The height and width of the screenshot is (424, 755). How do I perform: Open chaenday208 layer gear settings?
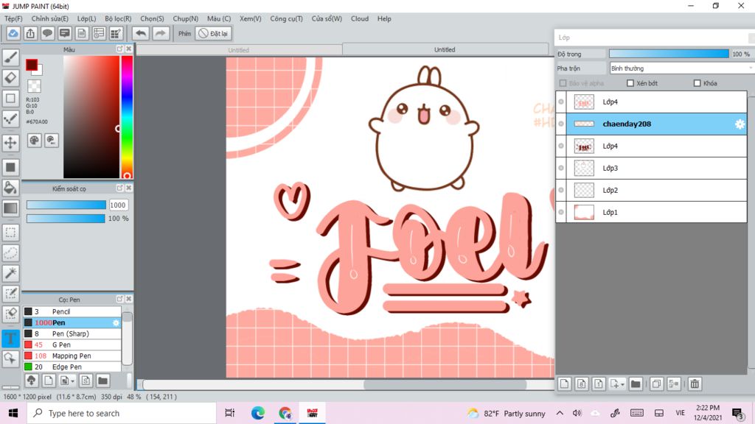pos(740,124)
